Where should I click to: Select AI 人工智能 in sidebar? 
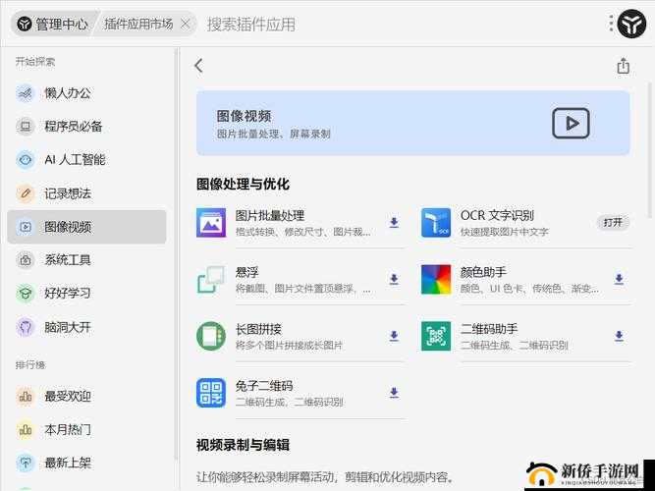tap(86, 160)
